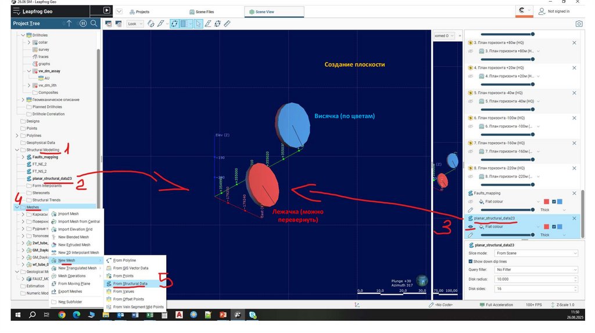Open the Look dropdown in toolbar
The width and height of the screenshot is (595, 333).
point(135,24)
